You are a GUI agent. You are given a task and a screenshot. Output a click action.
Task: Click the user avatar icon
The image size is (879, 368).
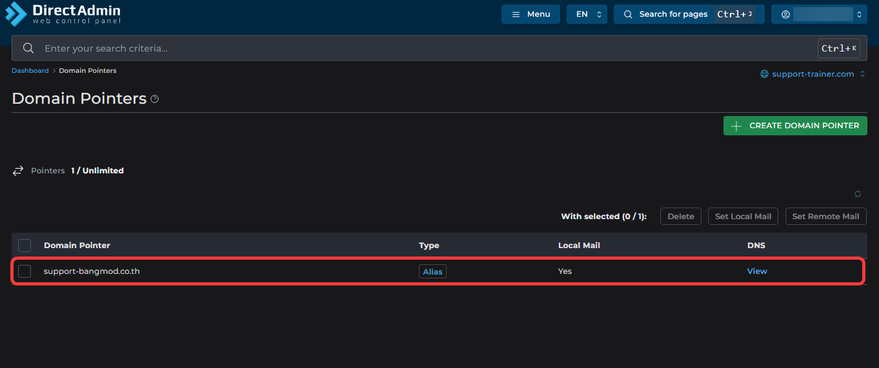785,14
